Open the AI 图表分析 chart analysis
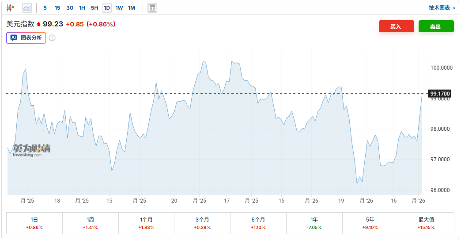Screen dimensions: 461x240 [x=26, y=38]
